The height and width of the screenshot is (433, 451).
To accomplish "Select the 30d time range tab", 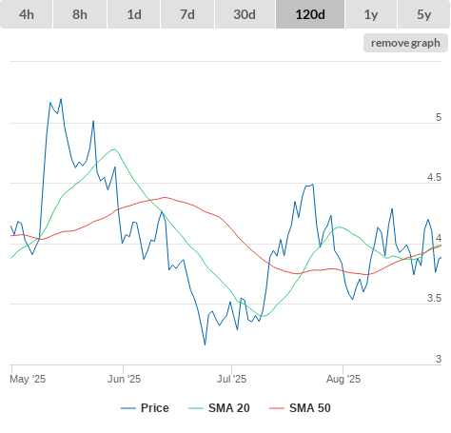I will click(x=245, y=14).
